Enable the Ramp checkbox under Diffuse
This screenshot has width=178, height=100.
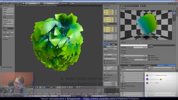(149, 47)
